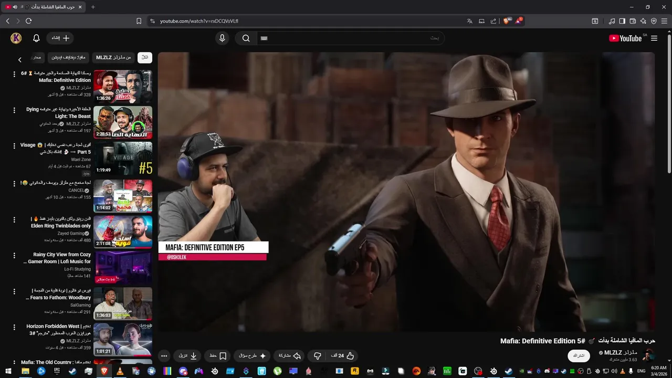Open the translate page icon
Viewport: 672px width, 378px height.
point(470,21)
